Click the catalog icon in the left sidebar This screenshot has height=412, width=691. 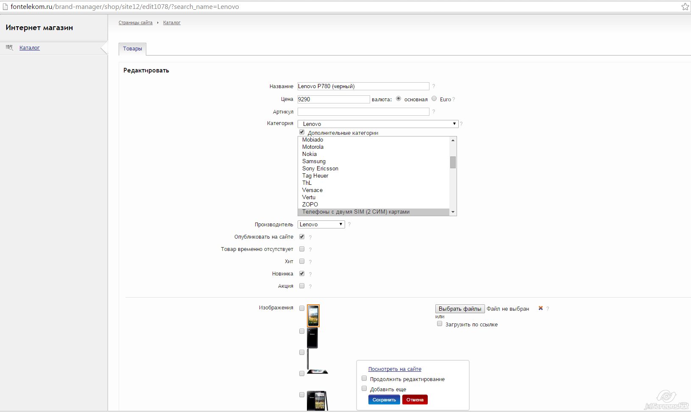9,47
